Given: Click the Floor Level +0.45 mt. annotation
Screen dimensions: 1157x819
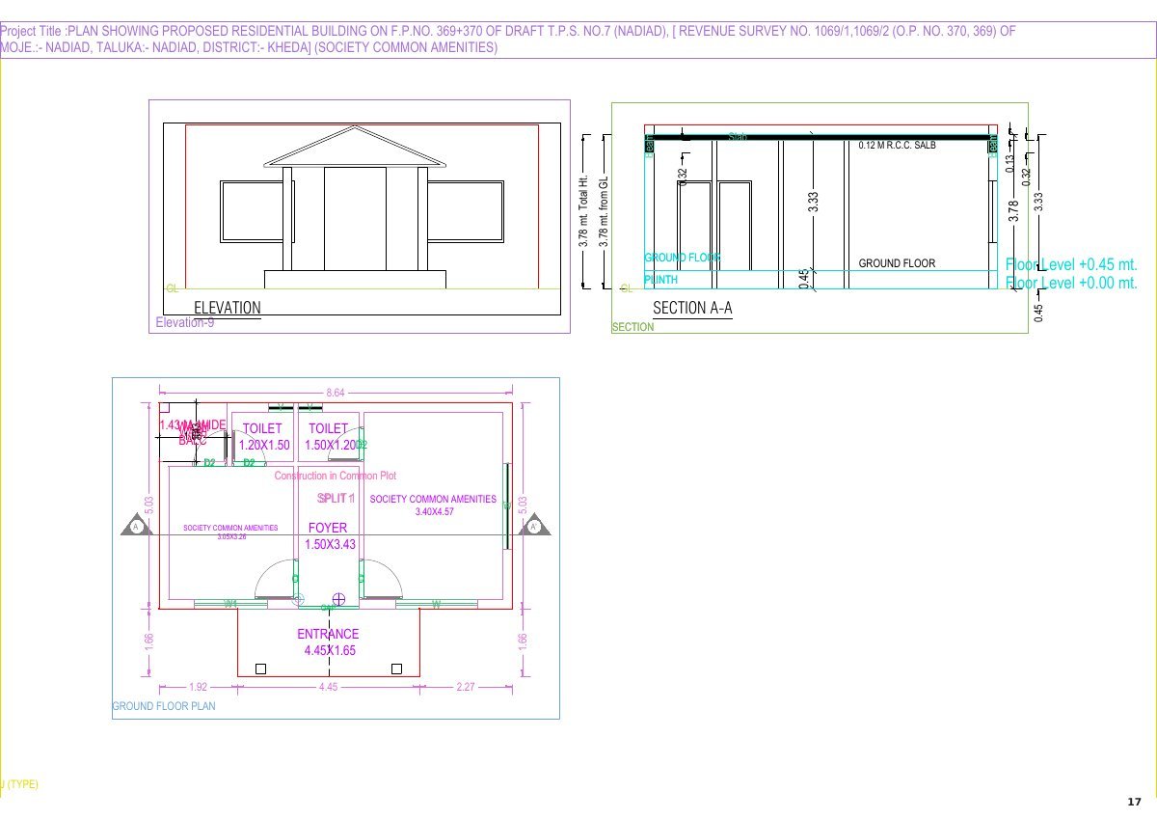Looking at the screenshot, I should (1071, 264).
